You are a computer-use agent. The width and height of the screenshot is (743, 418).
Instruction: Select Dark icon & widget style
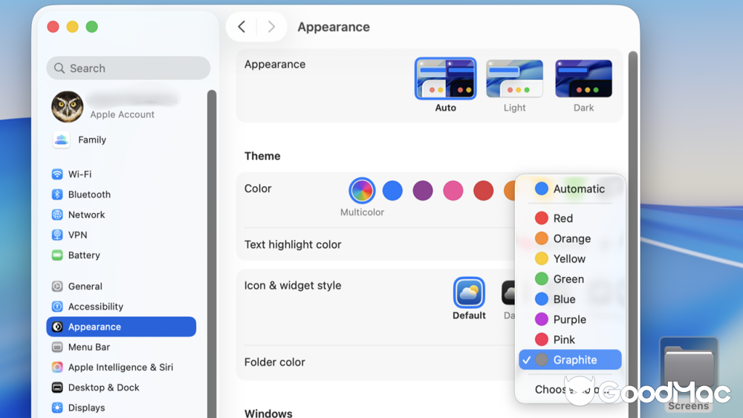tap(508, 293)
